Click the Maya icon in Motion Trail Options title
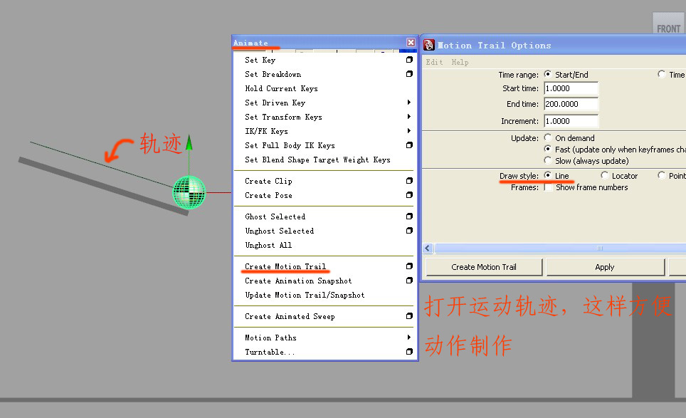 point(428,45)
